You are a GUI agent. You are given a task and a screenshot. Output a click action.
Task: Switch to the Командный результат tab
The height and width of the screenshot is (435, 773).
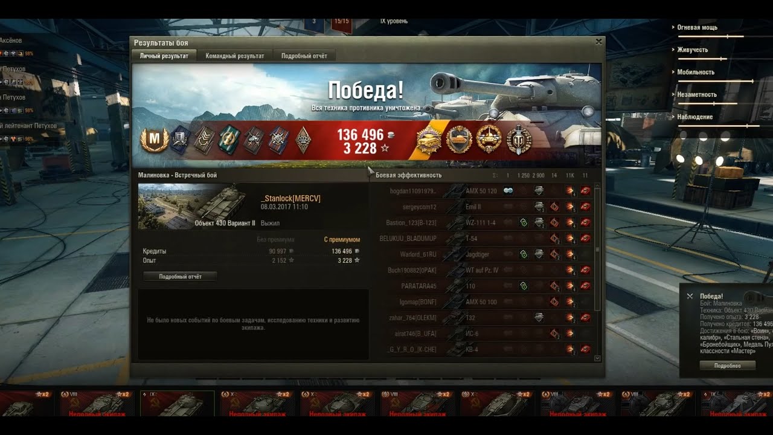click(x=235, y=56)
